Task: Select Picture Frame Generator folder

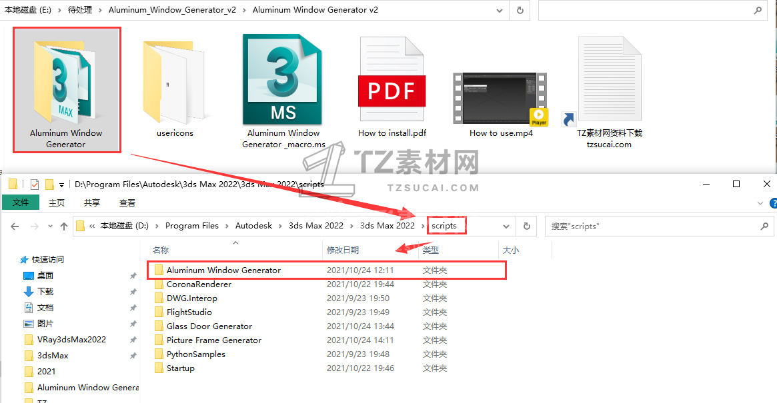Action: 214,340
